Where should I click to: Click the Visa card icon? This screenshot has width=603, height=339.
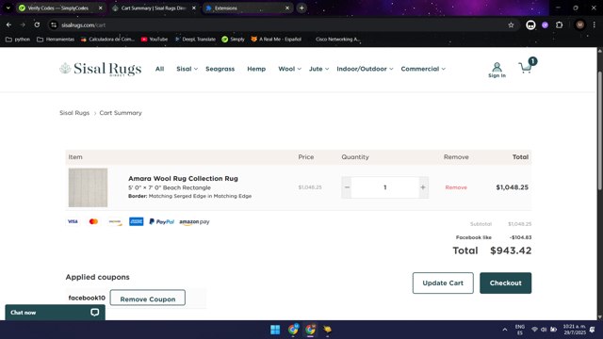click(73, 221)
